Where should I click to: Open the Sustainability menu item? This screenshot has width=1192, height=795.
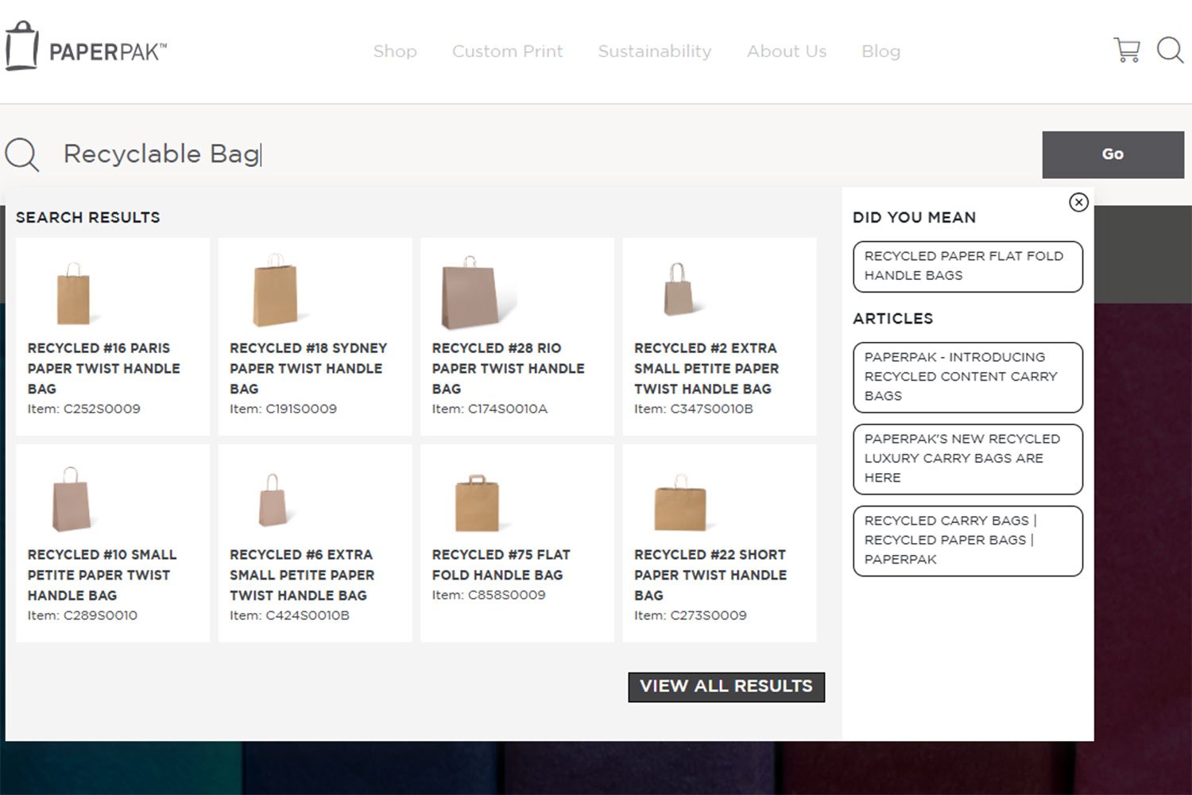[x=654, y=52]
